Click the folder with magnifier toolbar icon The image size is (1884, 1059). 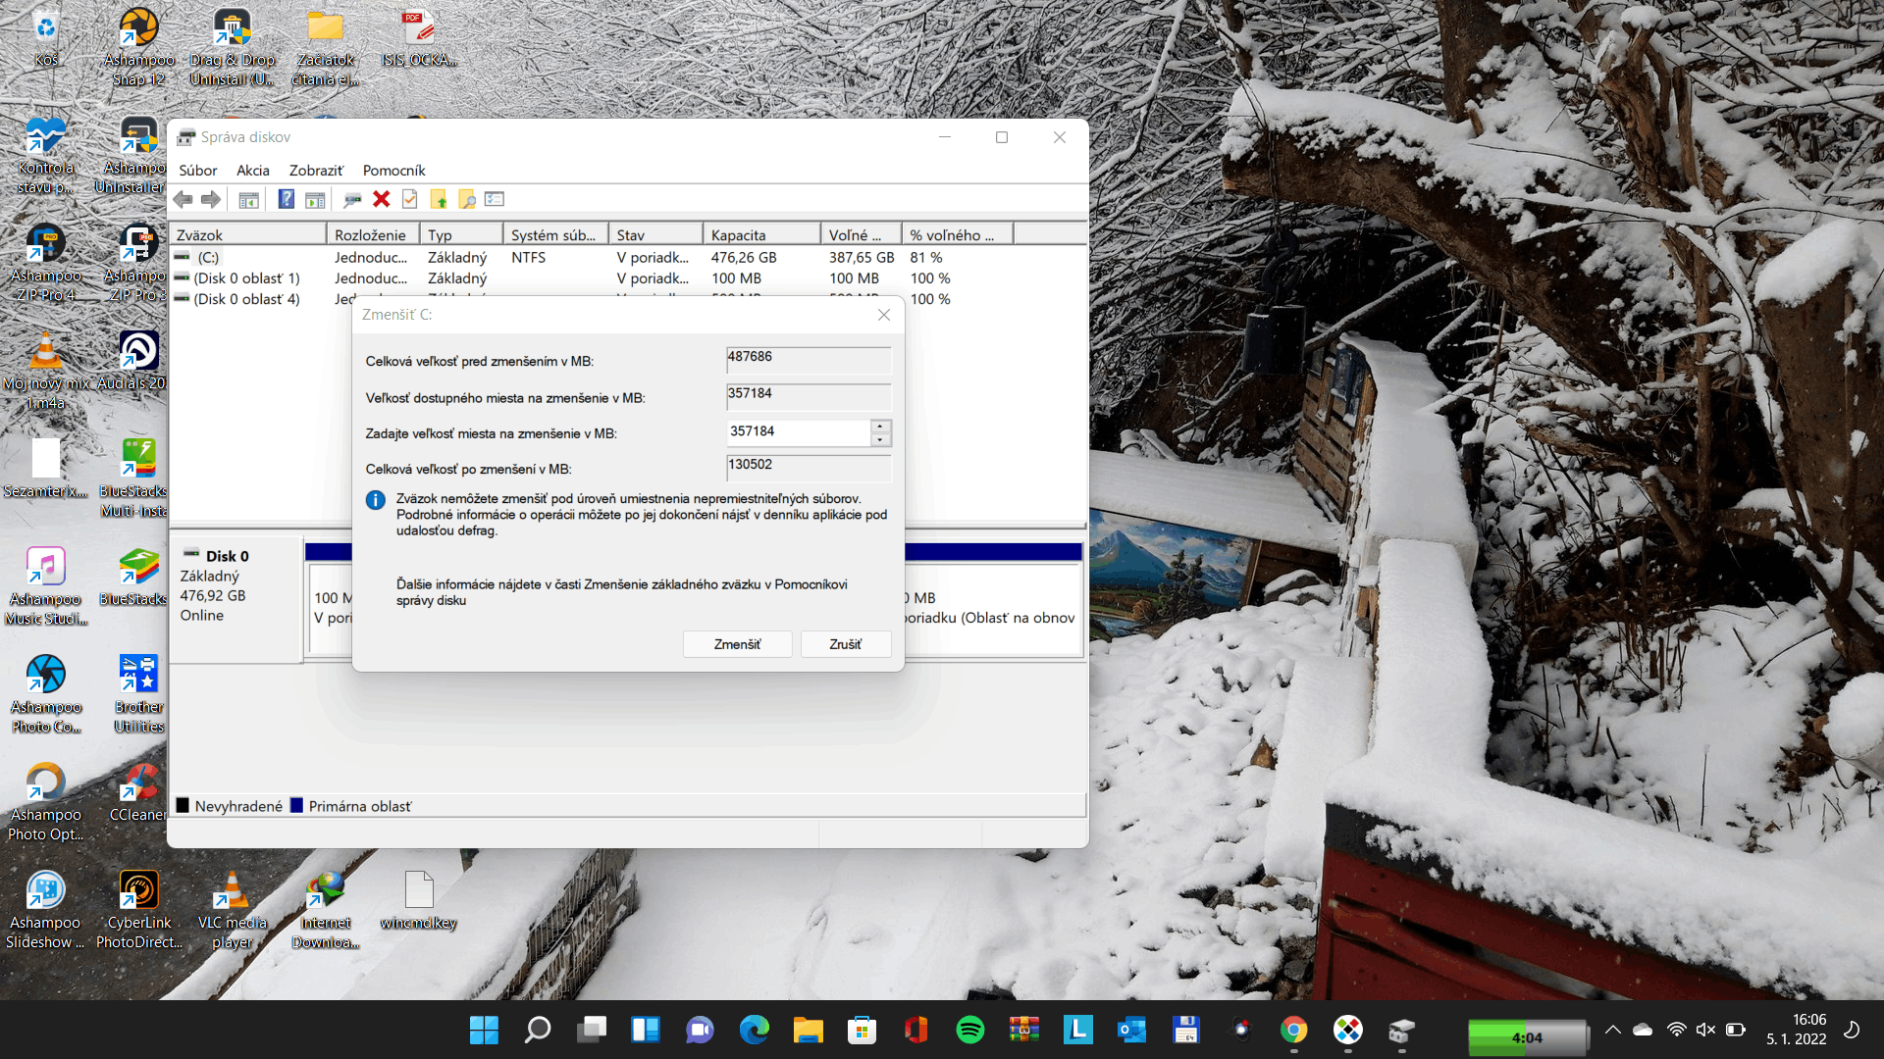(x=467, y=199)
